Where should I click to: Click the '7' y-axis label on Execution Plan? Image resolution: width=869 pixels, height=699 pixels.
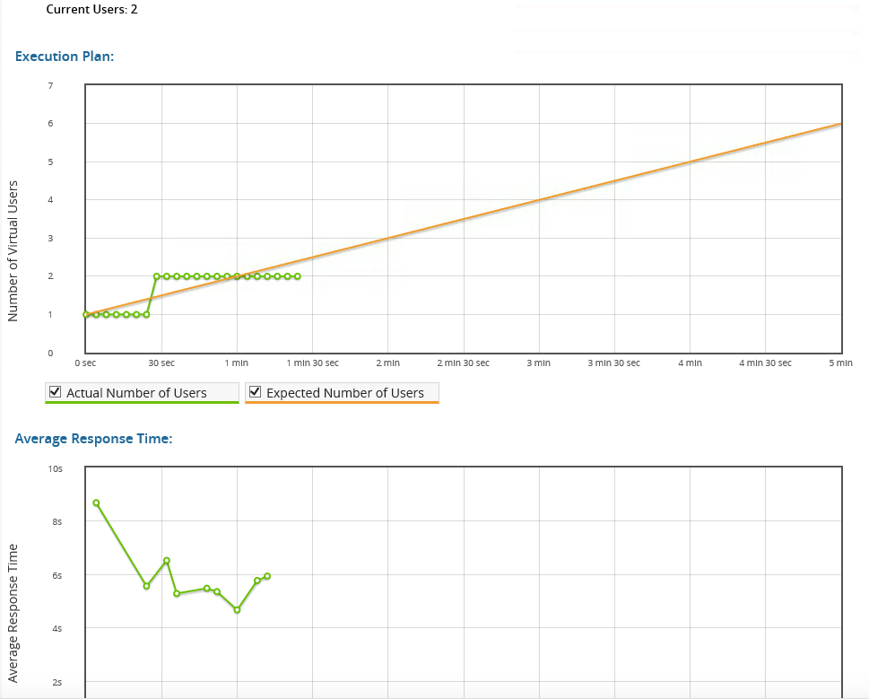click(x=50, y=86)
